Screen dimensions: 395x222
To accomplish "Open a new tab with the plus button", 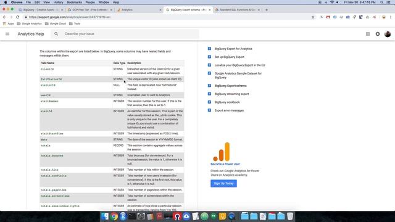I will click(x=267, y=10).
